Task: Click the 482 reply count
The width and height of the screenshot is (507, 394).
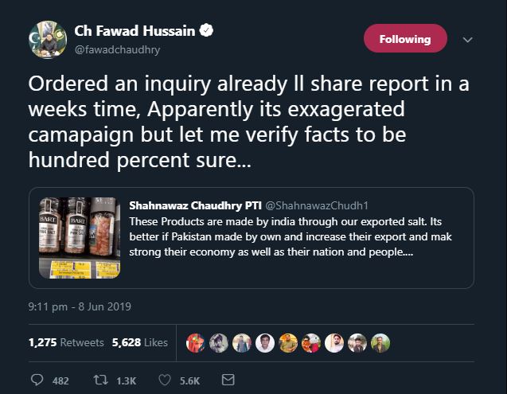Action: pyautogui.click(x=60, y=381)
